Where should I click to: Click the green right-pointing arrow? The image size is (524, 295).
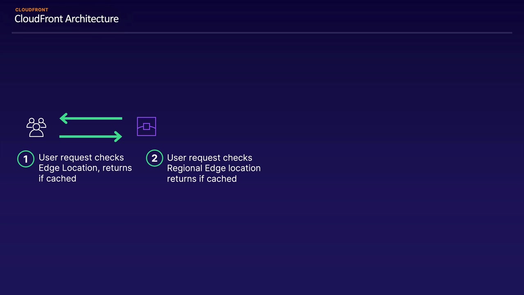(91, 136)
